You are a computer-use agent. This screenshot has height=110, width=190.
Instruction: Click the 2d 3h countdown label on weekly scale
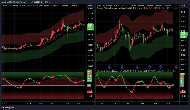[x=90, y=27]
